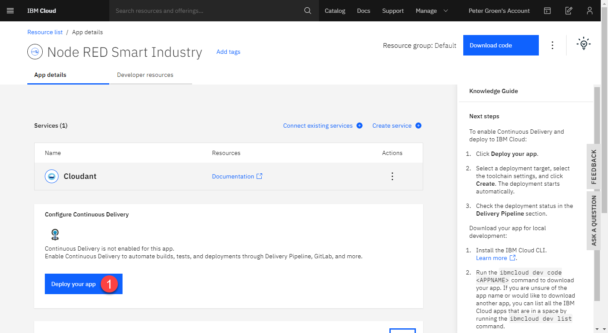Follow the Resource list breadcrumb link
The height and width of the screenshot is (333, 608).
coord(45,32)
